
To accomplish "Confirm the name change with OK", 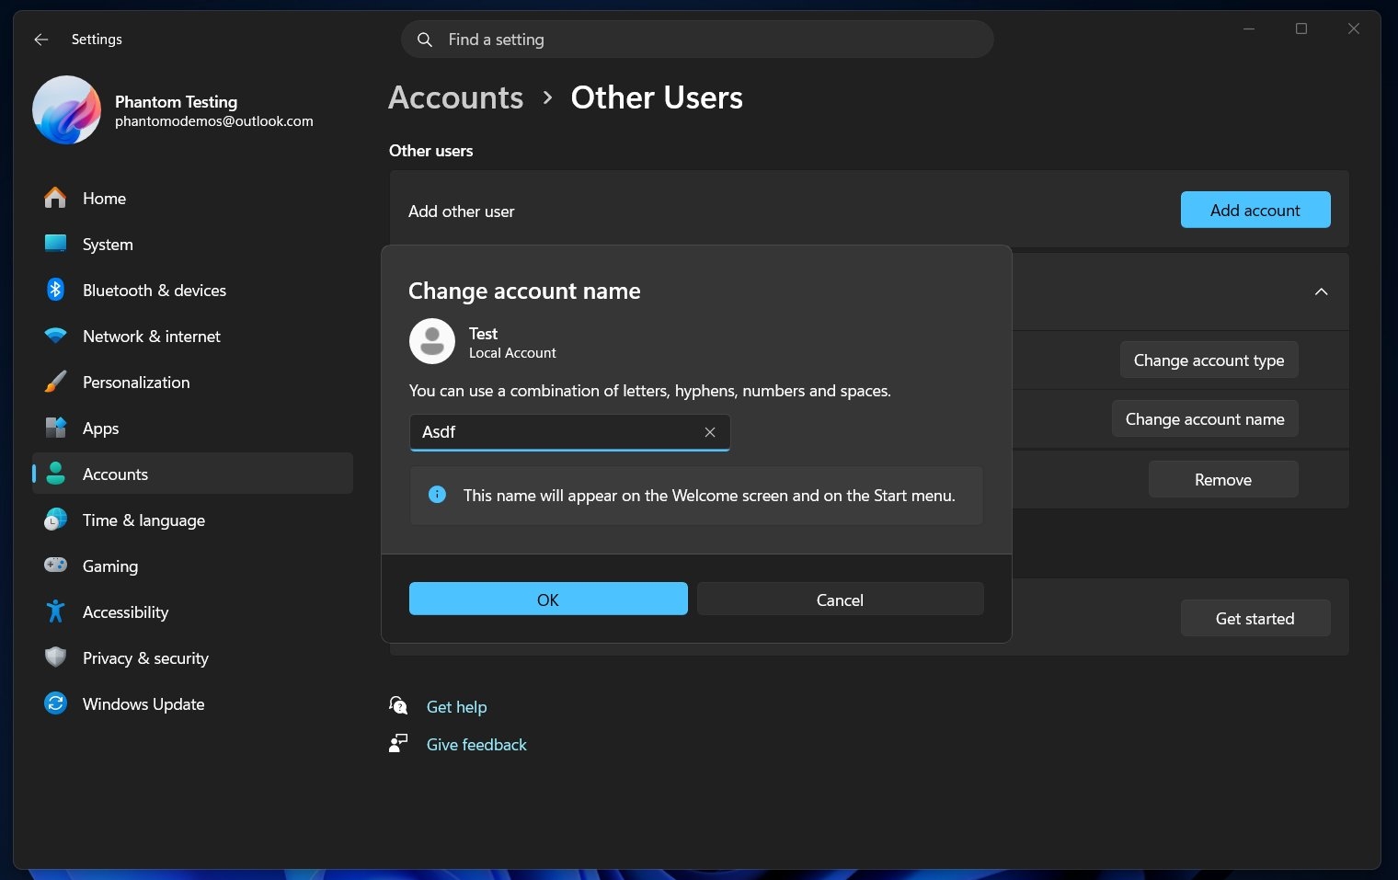I will click(x=548, y=600).
